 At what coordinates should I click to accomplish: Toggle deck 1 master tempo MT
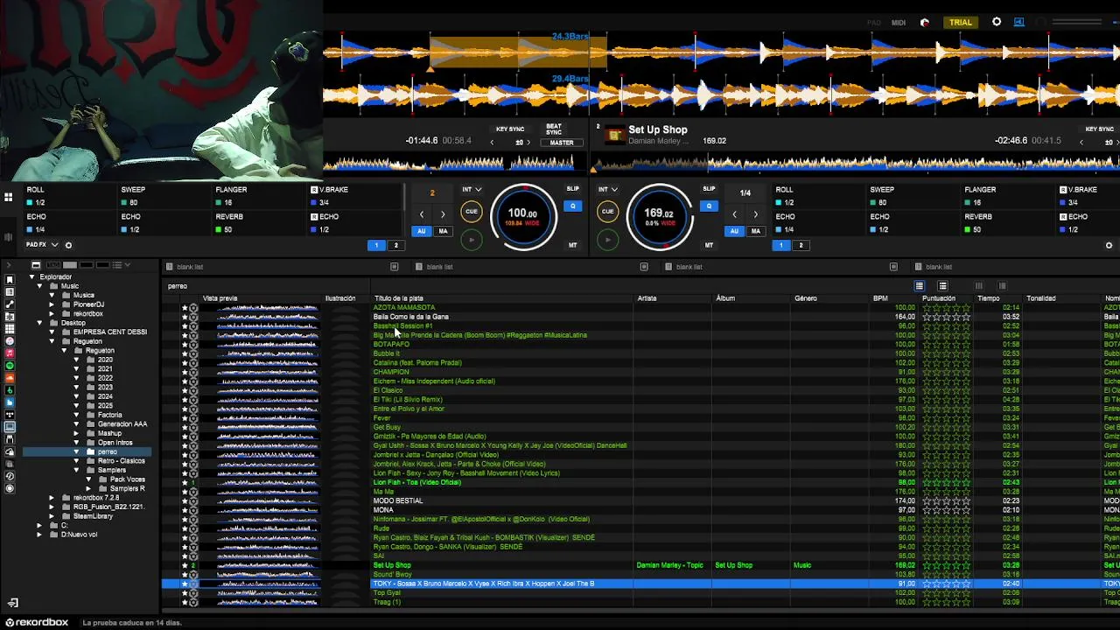pos(572,245)
